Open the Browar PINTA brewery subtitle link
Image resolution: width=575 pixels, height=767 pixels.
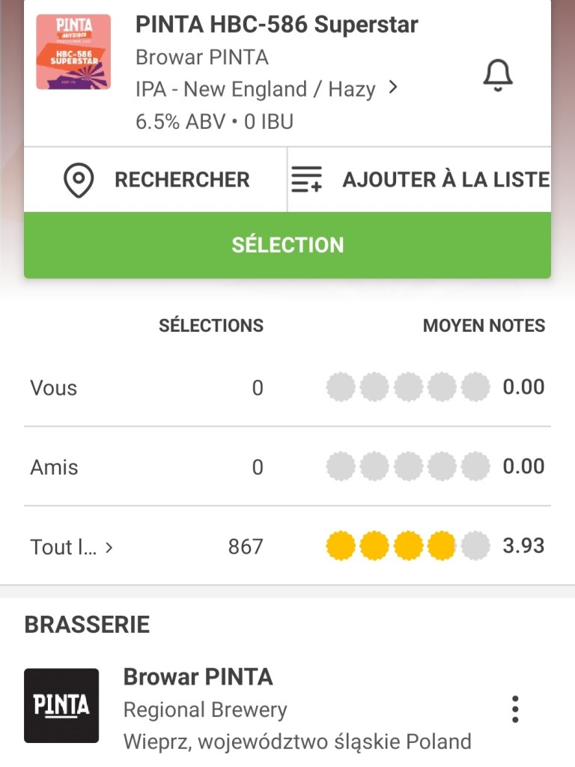click(x=201, y=58)
